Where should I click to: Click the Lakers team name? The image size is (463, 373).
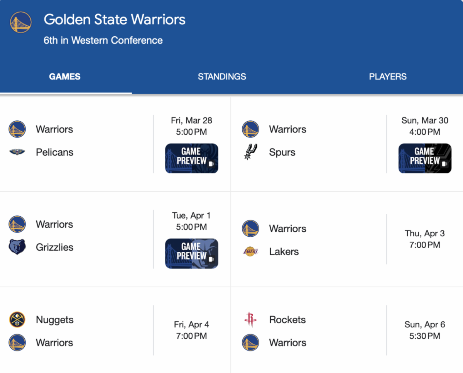(284, 251)
